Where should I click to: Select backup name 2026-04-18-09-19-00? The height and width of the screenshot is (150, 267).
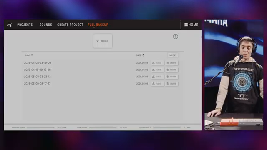pyautogui.click(x=37, y=70)
